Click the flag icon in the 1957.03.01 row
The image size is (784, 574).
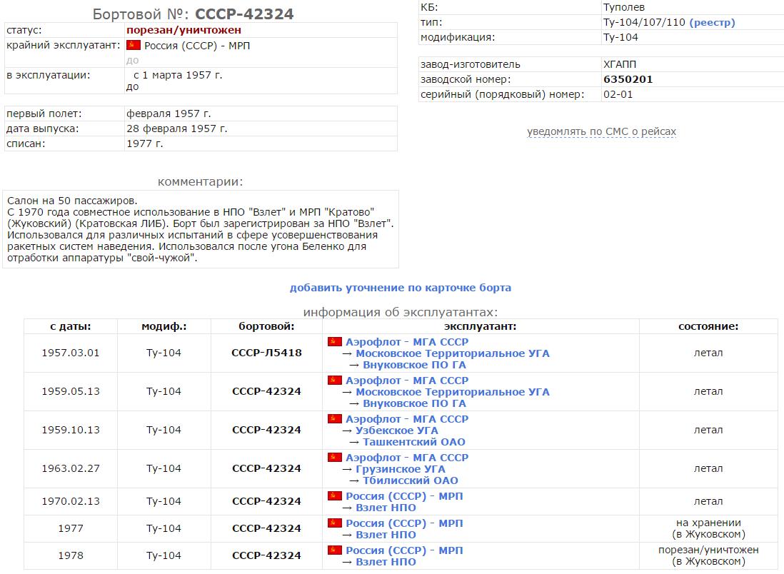pyautogui.click(x=334, y=342)
